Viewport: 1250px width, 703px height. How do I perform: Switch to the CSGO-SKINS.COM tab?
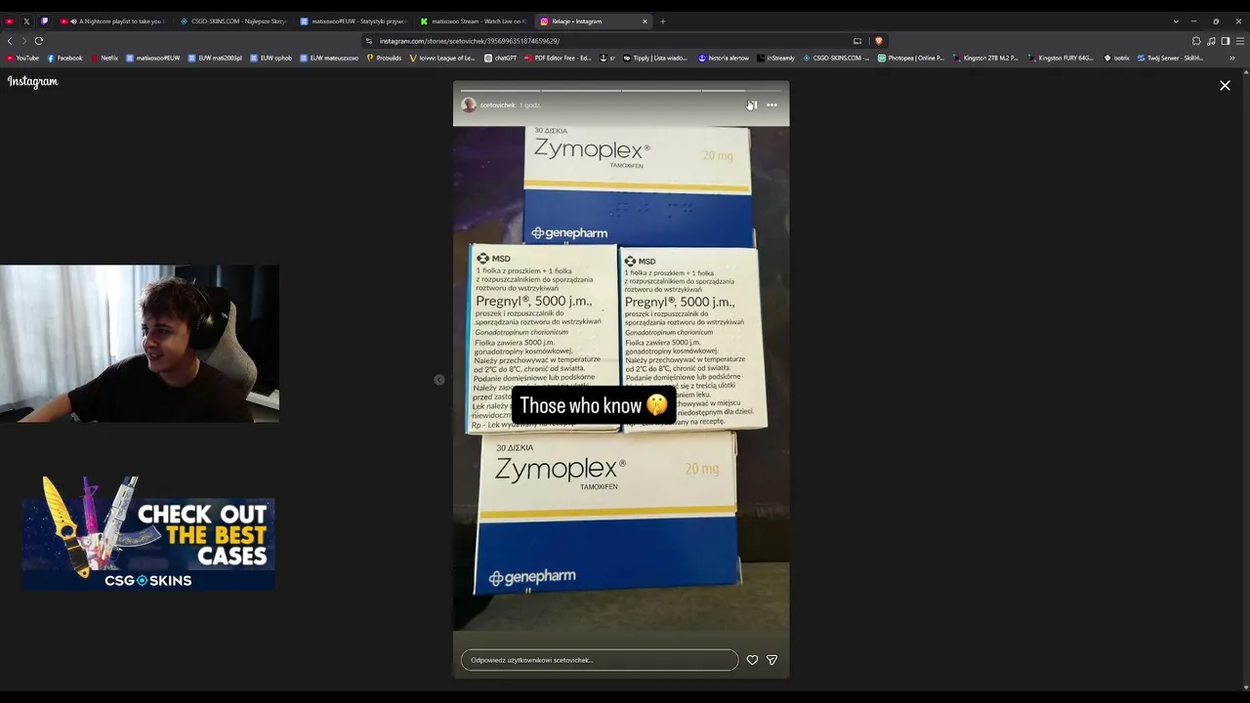[x=233, y=21]
